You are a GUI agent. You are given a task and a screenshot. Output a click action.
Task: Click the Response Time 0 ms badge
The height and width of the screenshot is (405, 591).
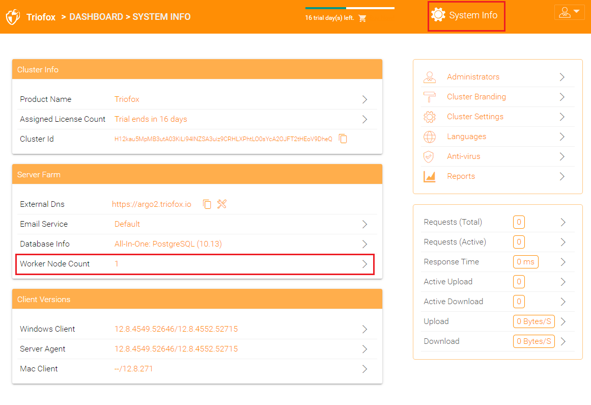pos(525,262)
